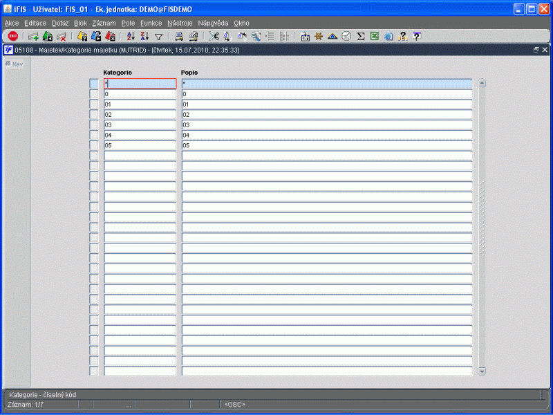This screenshot has height=415, width=553.
Task: Open the filter funnel icon
Action: [x=159, y=37]
